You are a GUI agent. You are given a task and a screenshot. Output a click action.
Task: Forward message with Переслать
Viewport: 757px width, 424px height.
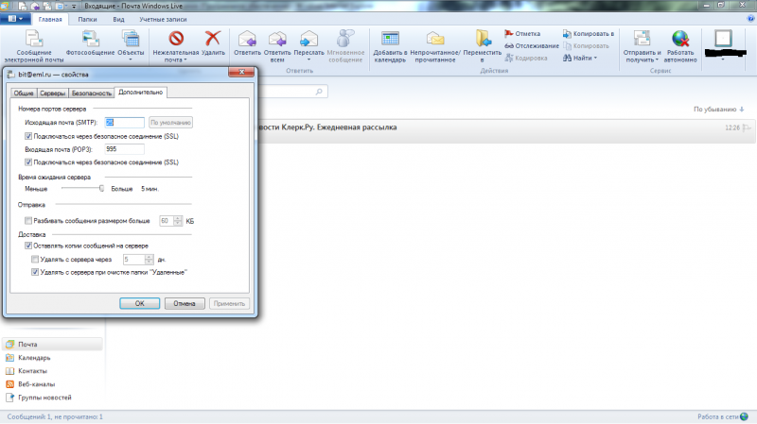[x=308, y=46]
